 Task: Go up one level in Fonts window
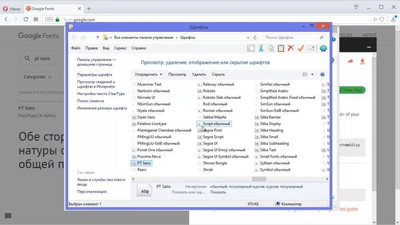pos(97,37)
